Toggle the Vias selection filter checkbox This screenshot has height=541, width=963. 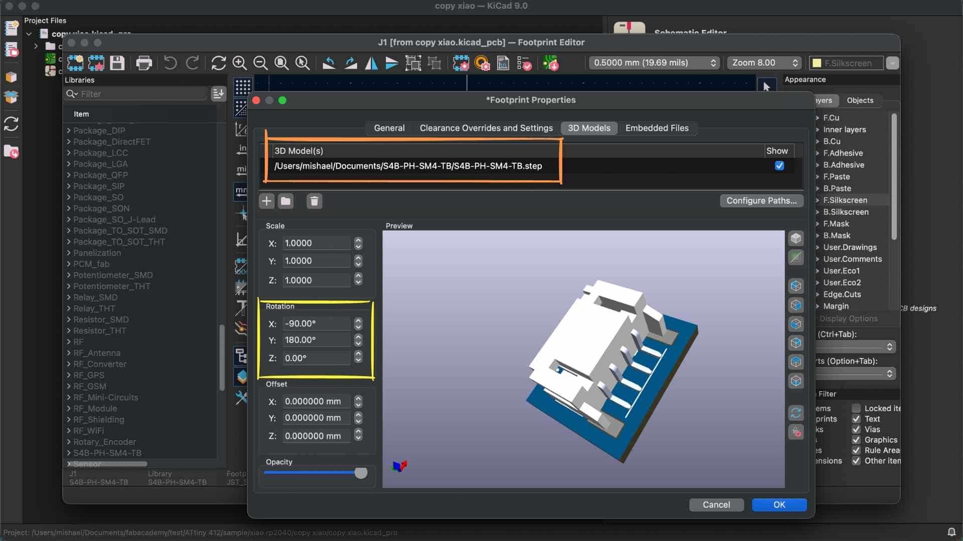856,429
